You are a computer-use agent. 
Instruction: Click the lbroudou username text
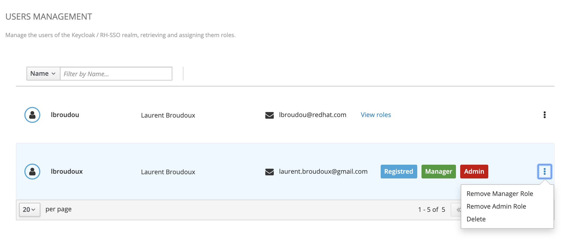(65, 115)
